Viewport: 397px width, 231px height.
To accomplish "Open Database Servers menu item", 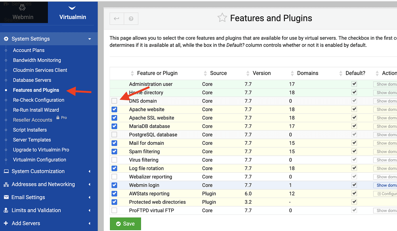I will point(32,80).
